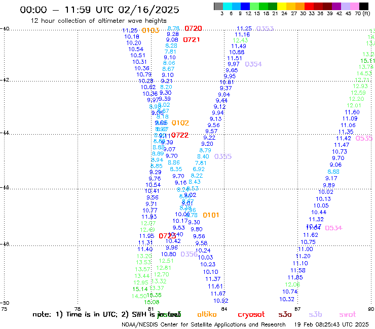Click the latitude axis label -42

click(5, 79)
